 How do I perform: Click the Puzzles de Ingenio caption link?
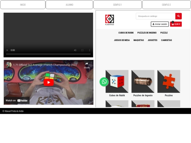(x=143, y=95)
